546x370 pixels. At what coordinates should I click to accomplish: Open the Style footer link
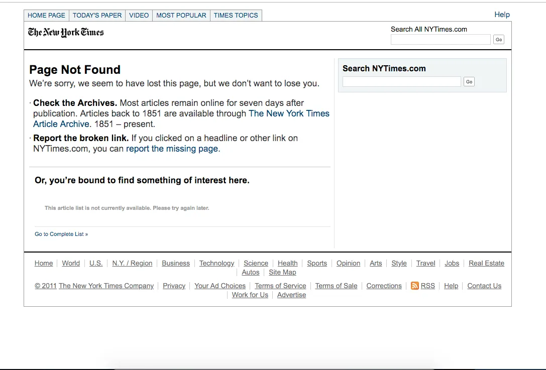click(399, 263)
